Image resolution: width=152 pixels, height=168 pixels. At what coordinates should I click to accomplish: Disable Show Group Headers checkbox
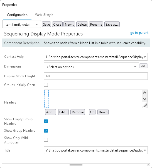tap(46, 131)
